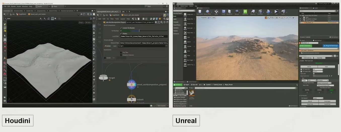Screen dimensions: 341x132
Task: Click the Source Control toolbar icon
Action: tap(208, 12)
